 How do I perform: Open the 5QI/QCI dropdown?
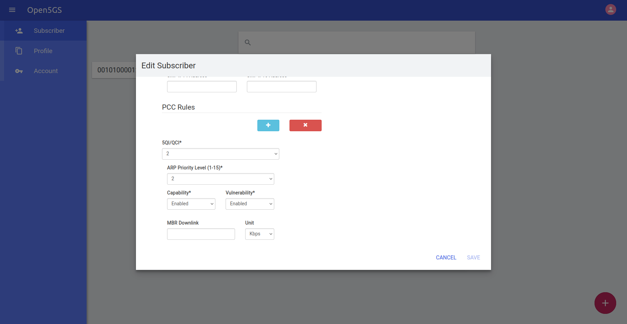coord(220,154)
